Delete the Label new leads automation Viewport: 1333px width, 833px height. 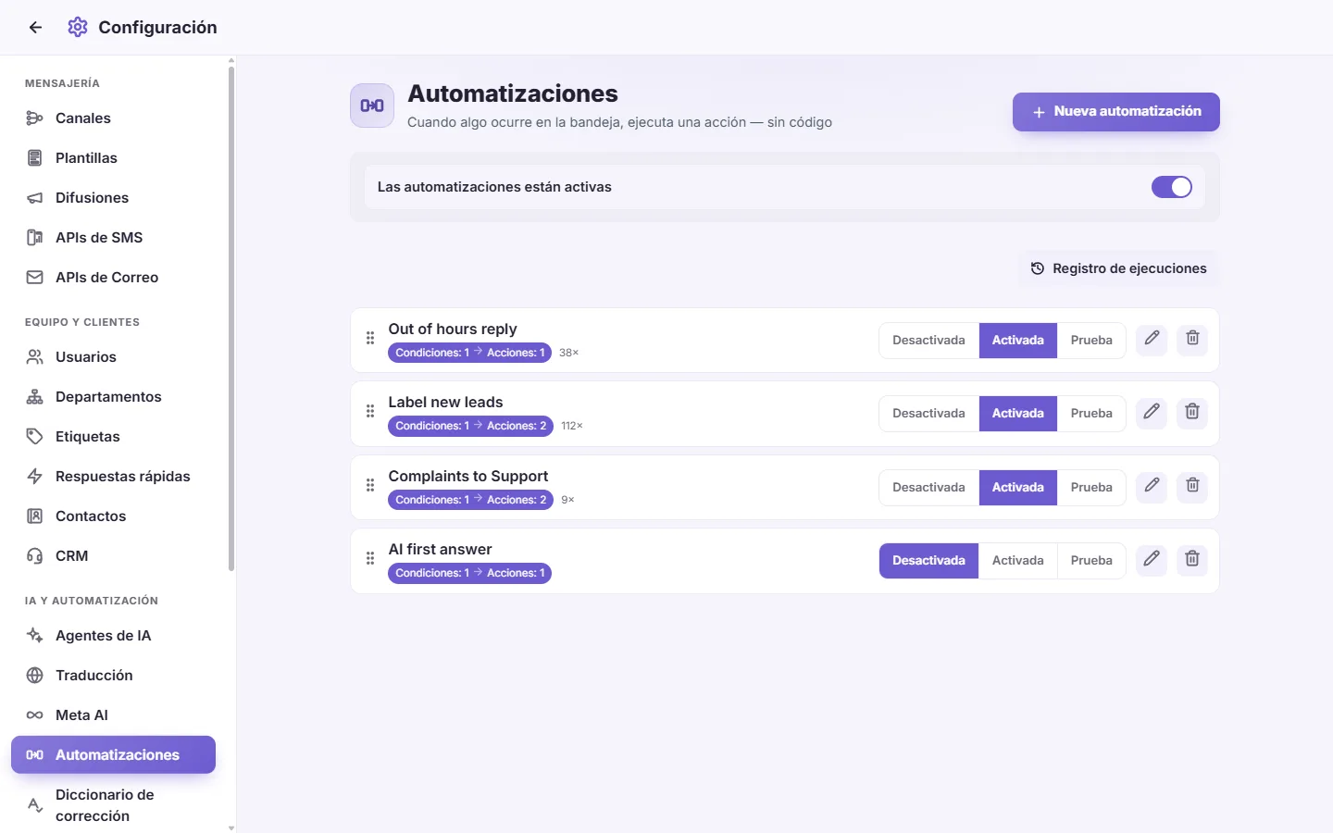click(x=1192, y=412)
